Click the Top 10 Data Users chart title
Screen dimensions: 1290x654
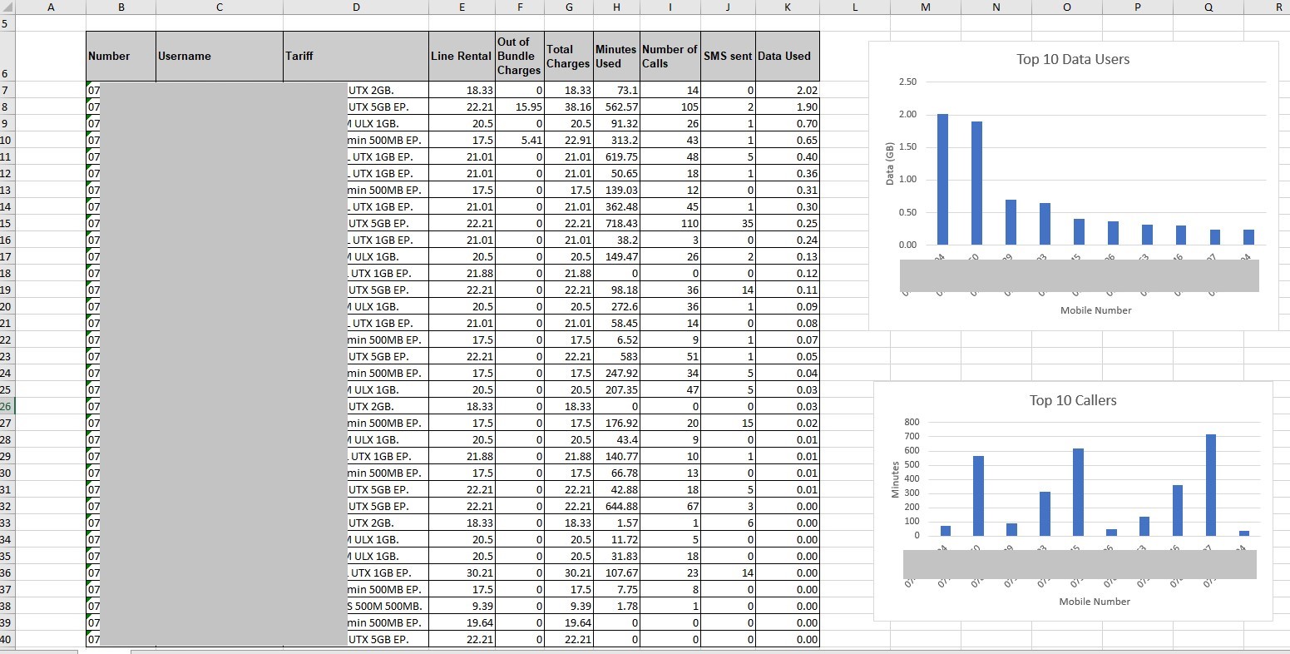(1072, 59)
